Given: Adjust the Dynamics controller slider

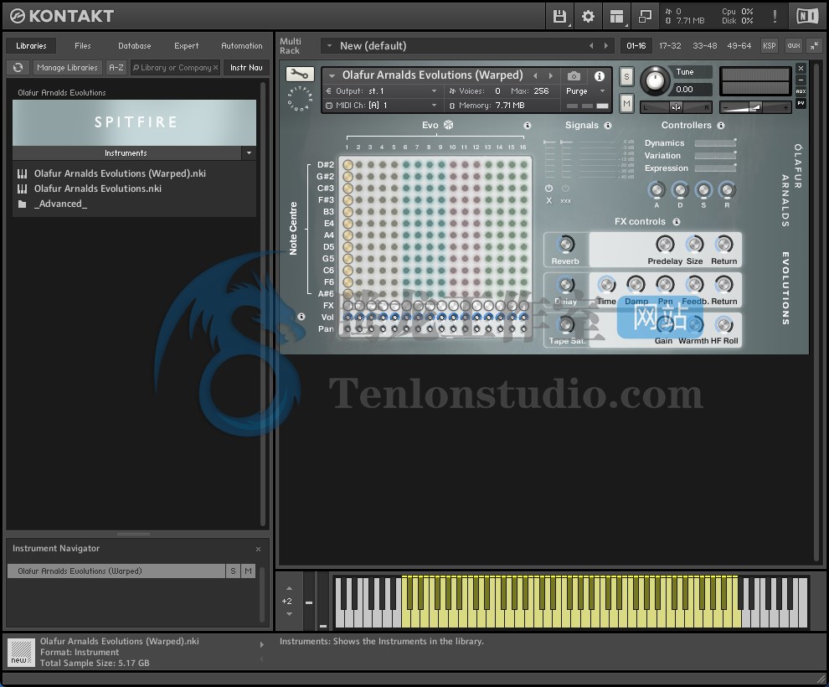Looking at the screenshot, I should click(x=715, y=143).
